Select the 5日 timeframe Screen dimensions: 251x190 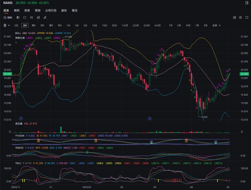[x=16, y=25]
